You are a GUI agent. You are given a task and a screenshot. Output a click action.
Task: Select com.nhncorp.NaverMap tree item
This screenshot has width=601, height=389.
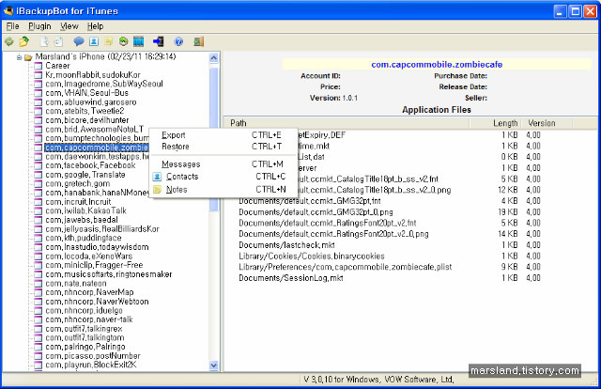[x=89, y=292]
